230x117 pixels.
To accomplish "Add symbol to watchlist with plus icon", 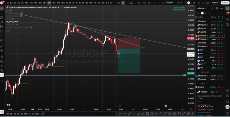I will [212, 8].
